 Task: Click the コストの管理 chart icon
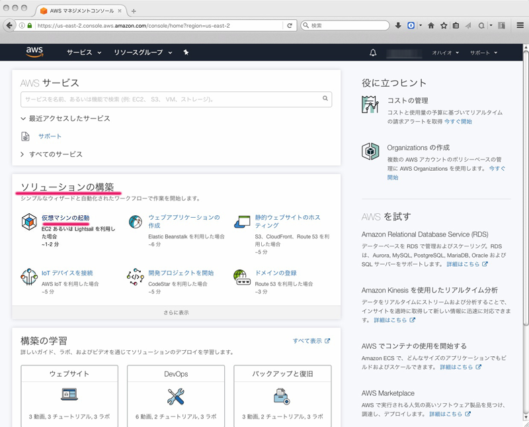pyautogui.click(x=370, y=105)
